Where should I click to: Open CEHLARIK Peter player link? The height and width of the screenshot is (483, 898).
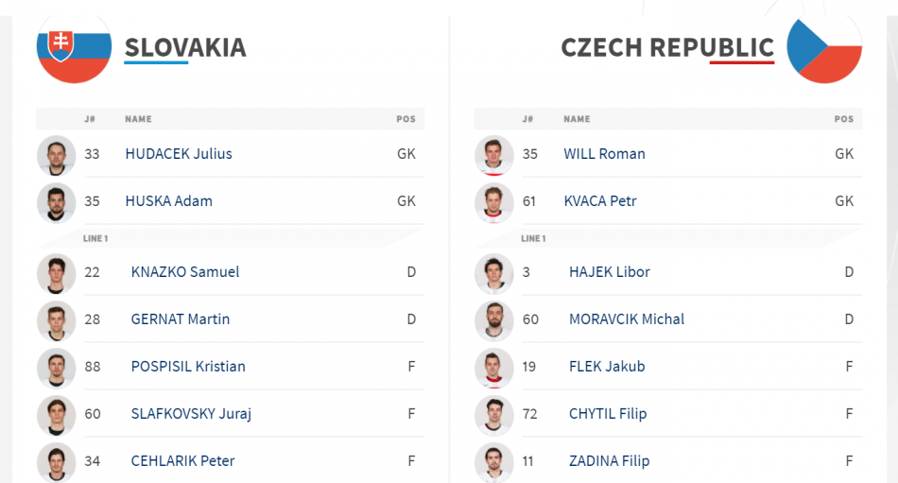[x=182, y=461]
